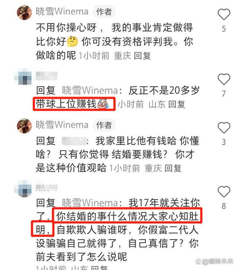Tap the mentioned 晓雪Winema in the last comment
The width and height of the screenshot is (238, 270).
pos(90,203)
